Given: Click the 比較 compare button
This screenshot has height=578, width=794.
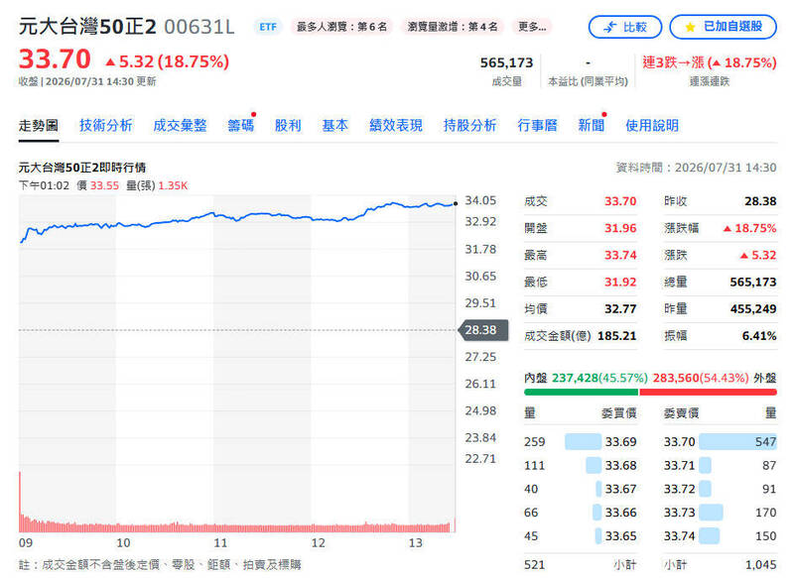Looking at the screenshot, I should click(625, 27).
